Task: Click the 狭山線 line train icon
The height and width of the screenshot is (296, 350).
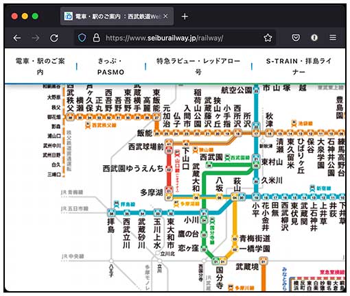Action: [196, 150]
